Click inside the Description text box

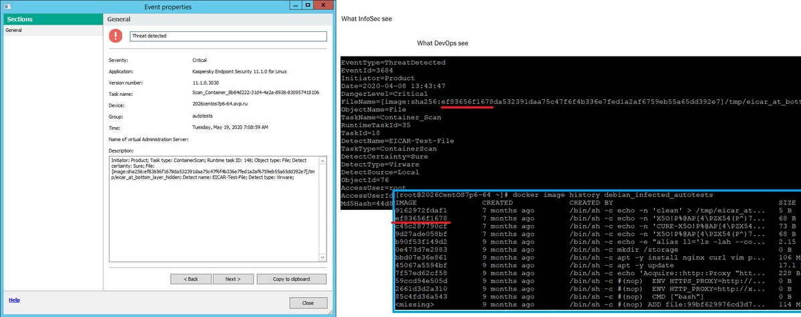[x=214, y=210]
